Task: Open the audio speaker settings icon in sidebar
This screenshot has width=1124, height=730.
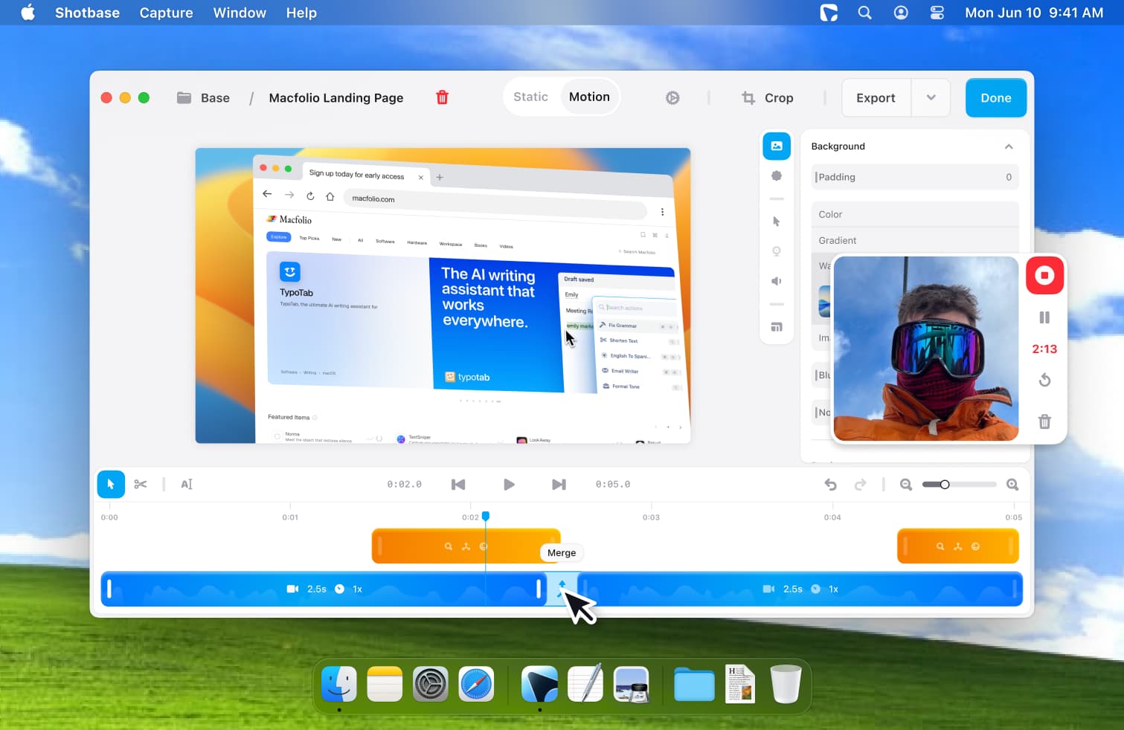Action: (776, 281)
